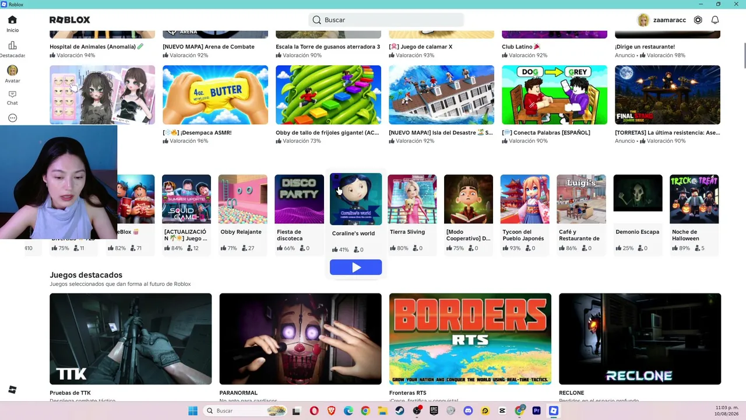Open the Obby Relajante ball pit tile
Viewport: 746px width, 420px height.
click(242, 199)
